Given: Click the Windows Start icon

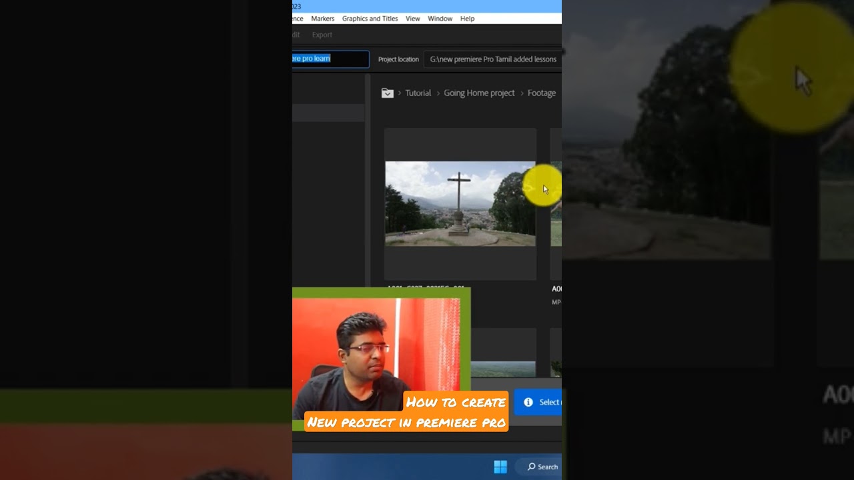Looking at the screenshot, I should [500, 467].
